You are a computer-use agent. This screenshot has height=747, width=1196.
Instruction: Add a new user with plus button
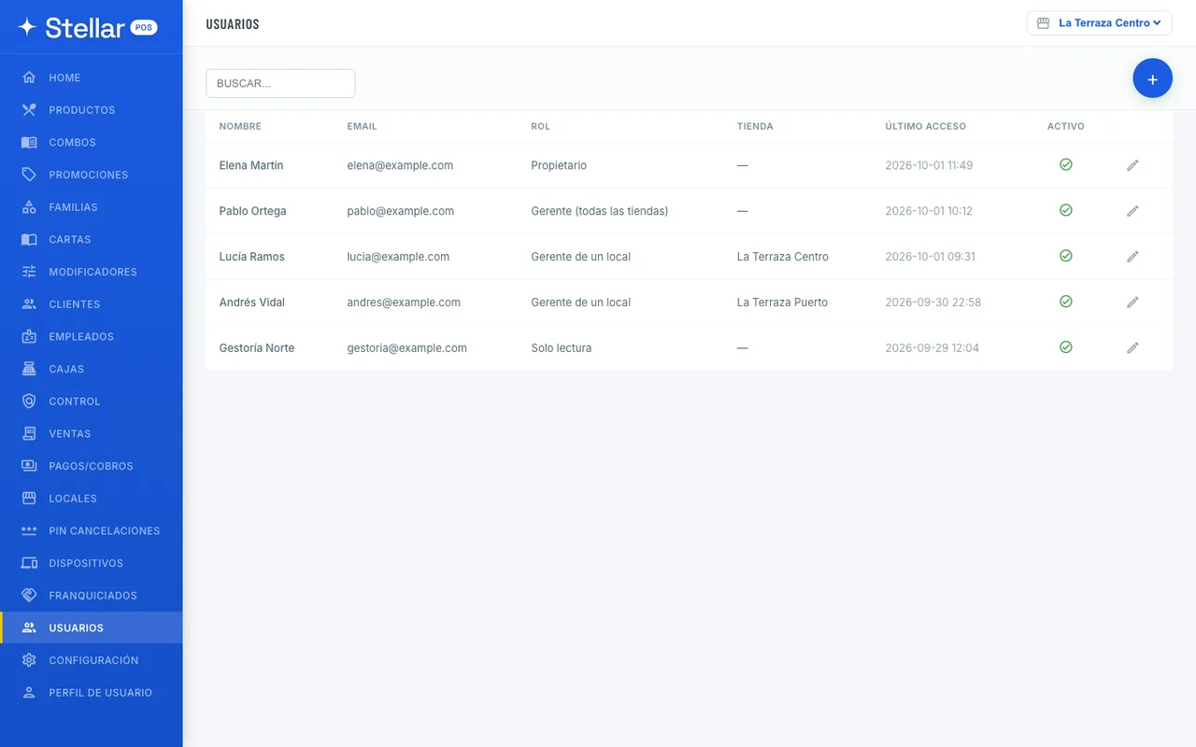[1152, 79]
